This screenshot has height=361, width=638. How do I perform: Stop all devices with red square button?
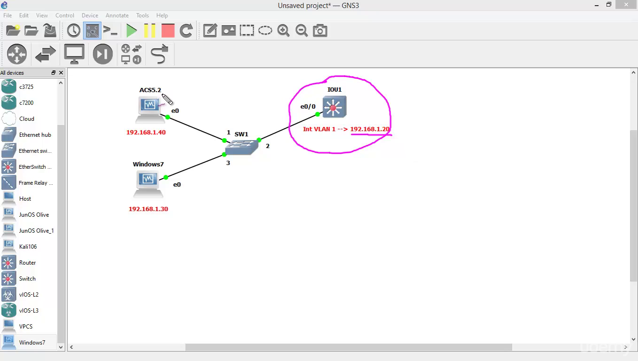[168, 31]
